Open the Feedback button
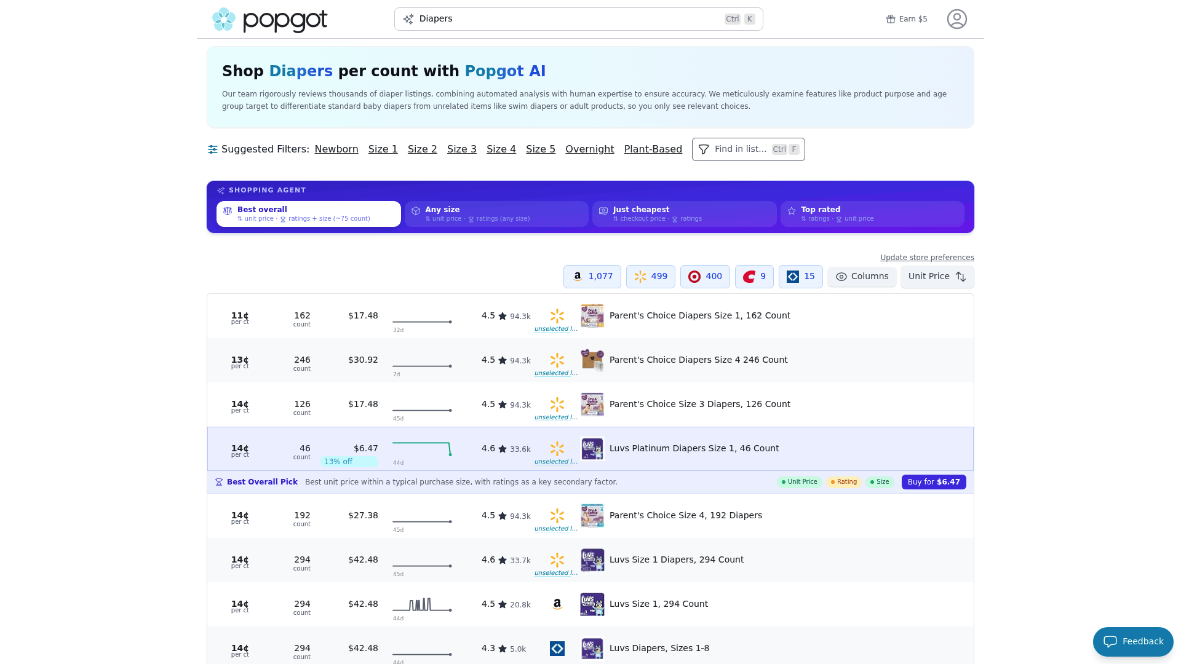The image size is (1181, 664). coord(1133,642)
